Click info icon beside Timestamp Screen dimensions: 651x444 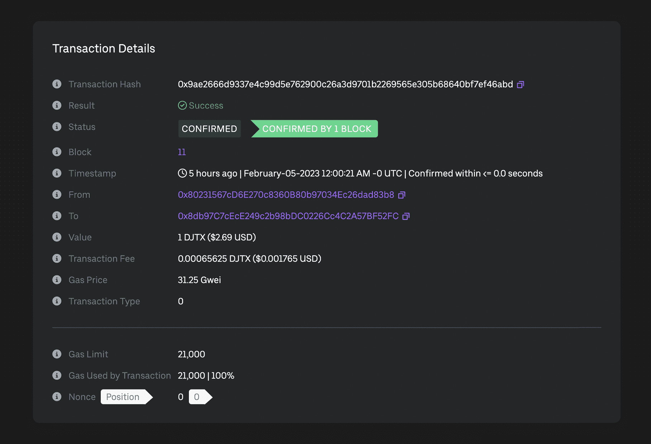pos(57,173)
